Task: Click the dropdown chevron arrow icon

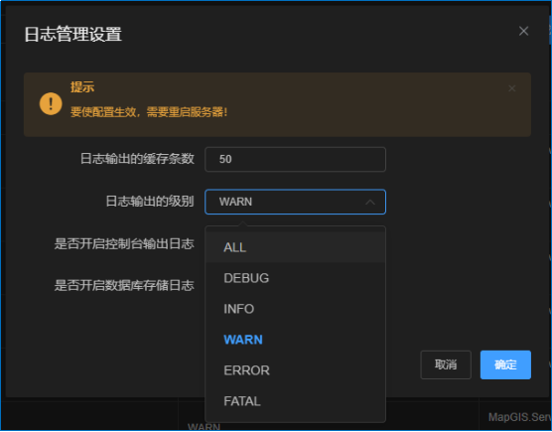Action: coord(370,202)
